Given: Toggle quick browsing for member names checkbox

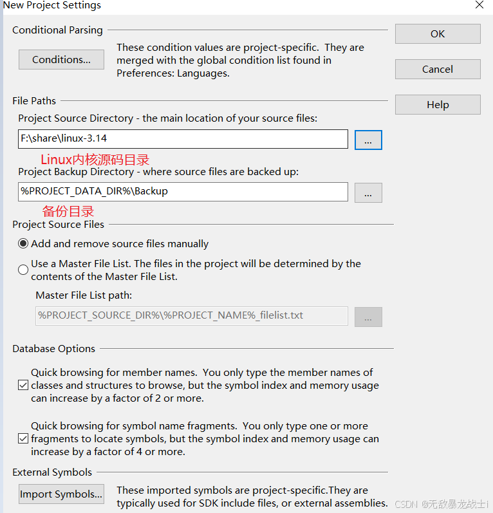Looking at the screenshot, I should pyautogui.click(x=23, y=385).
